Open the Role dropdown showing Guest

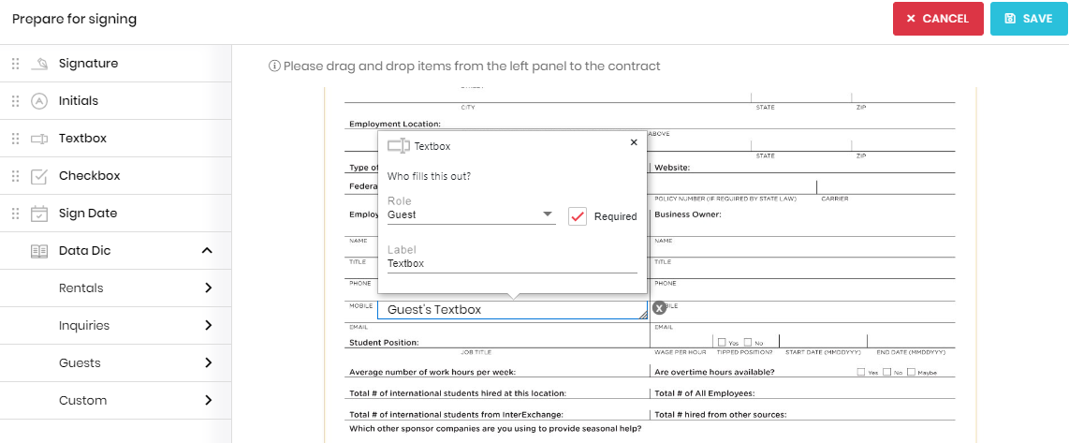[471, 215]
